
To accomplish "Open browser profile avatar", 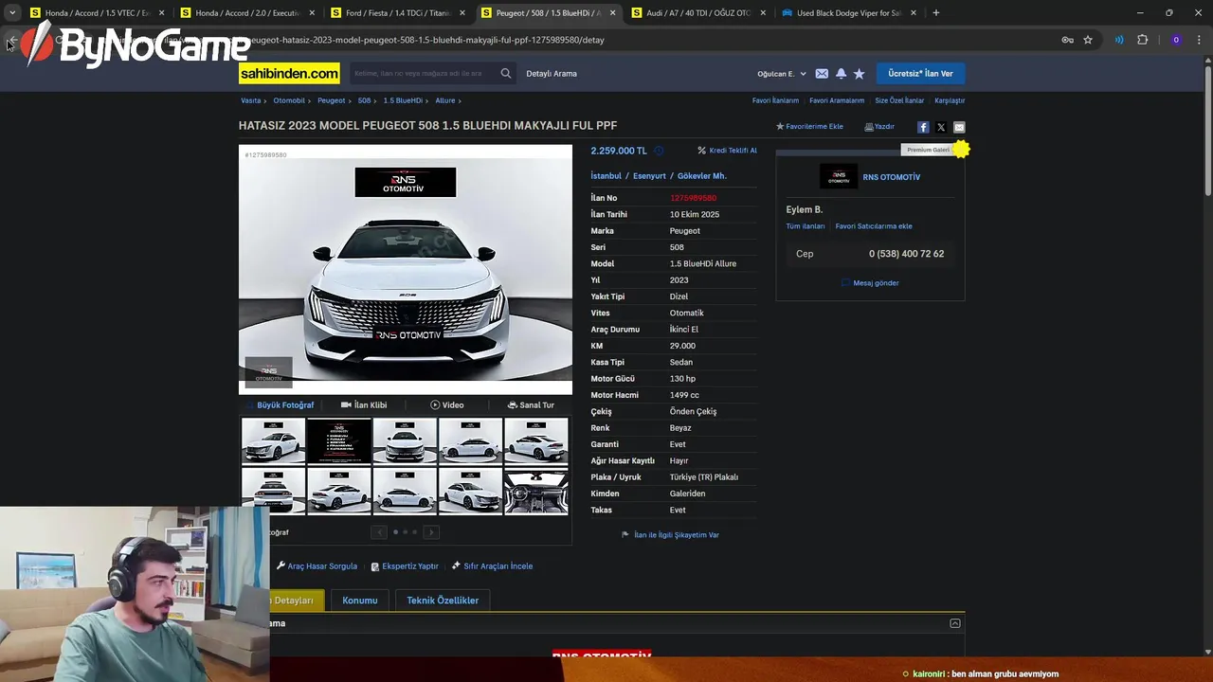I will click(1176, 40).
